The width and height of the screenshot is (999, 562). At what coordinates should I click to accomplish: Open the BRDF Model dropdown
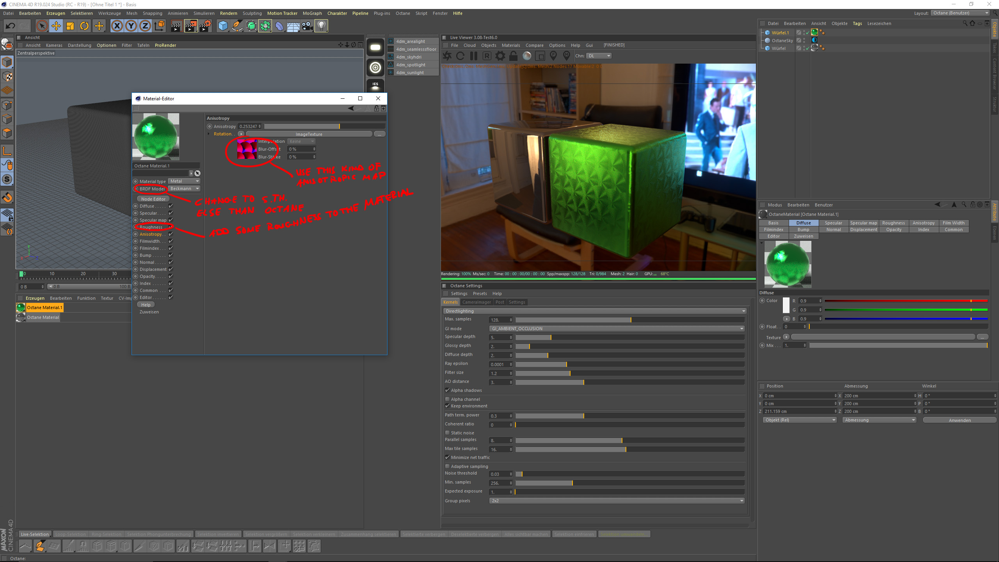pyautogui.click(x=185, y=189)
